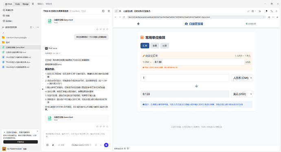Switch to the eye preview mode toggle
This screenshot has height=152, width=281.
click(x=120, y=11)
